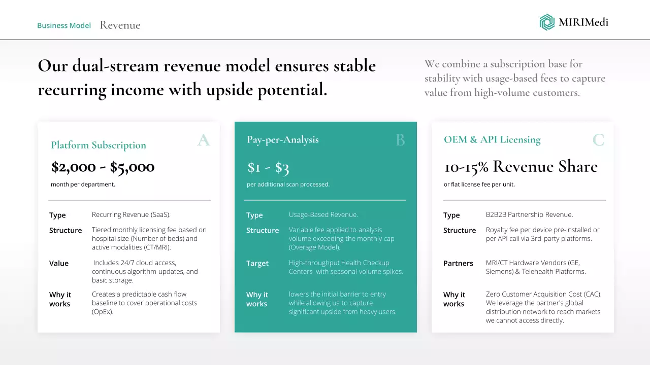This screenshot has height=365, width=650.
Task: Click the MIRIMedi hexagon logo icon
Action: pyautogui.click(x=547, y=22)
